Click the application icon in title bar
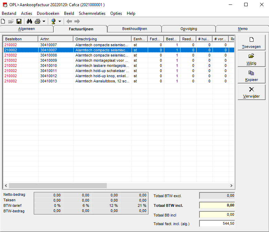269x232 pixels. pyautogui.click(x=5, y=5)
